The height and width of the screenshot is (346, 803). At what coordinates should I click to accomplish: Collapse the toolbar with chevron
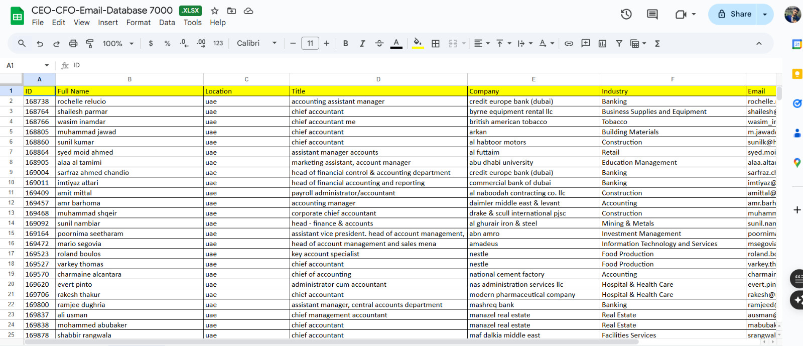(x=759, y=44)
